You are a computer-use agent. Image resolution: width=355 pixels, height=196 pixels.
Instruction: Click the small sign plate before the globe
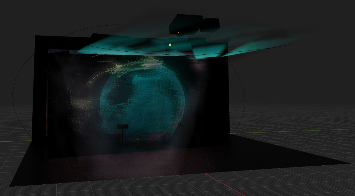(x=122, y=126)
